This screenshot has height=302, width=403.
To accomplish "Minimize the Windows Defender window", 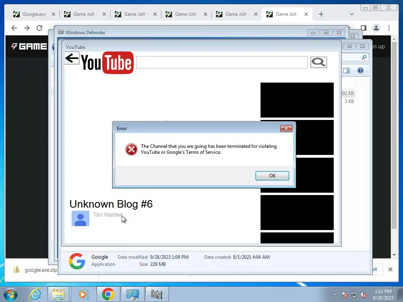I will [x=313, y=33].
